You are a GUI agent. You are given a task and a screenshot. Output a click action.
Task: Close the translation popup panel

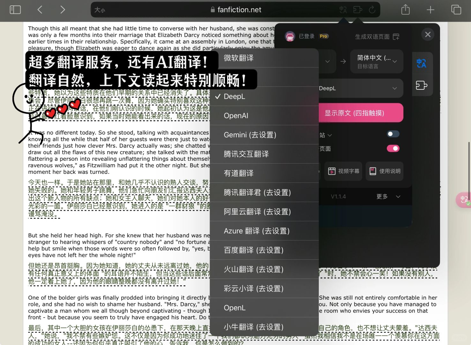coord(428,34)
